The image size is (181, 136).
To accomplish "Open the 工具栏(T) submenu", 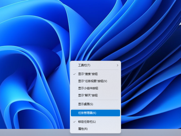I will 95,65.
